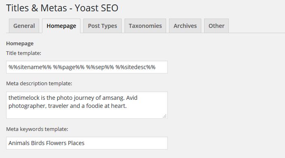The height and width of the screenshot is (158, 285).
Task: Place cursor on %%sitedesc%% variable
Action: pos(135,67)
